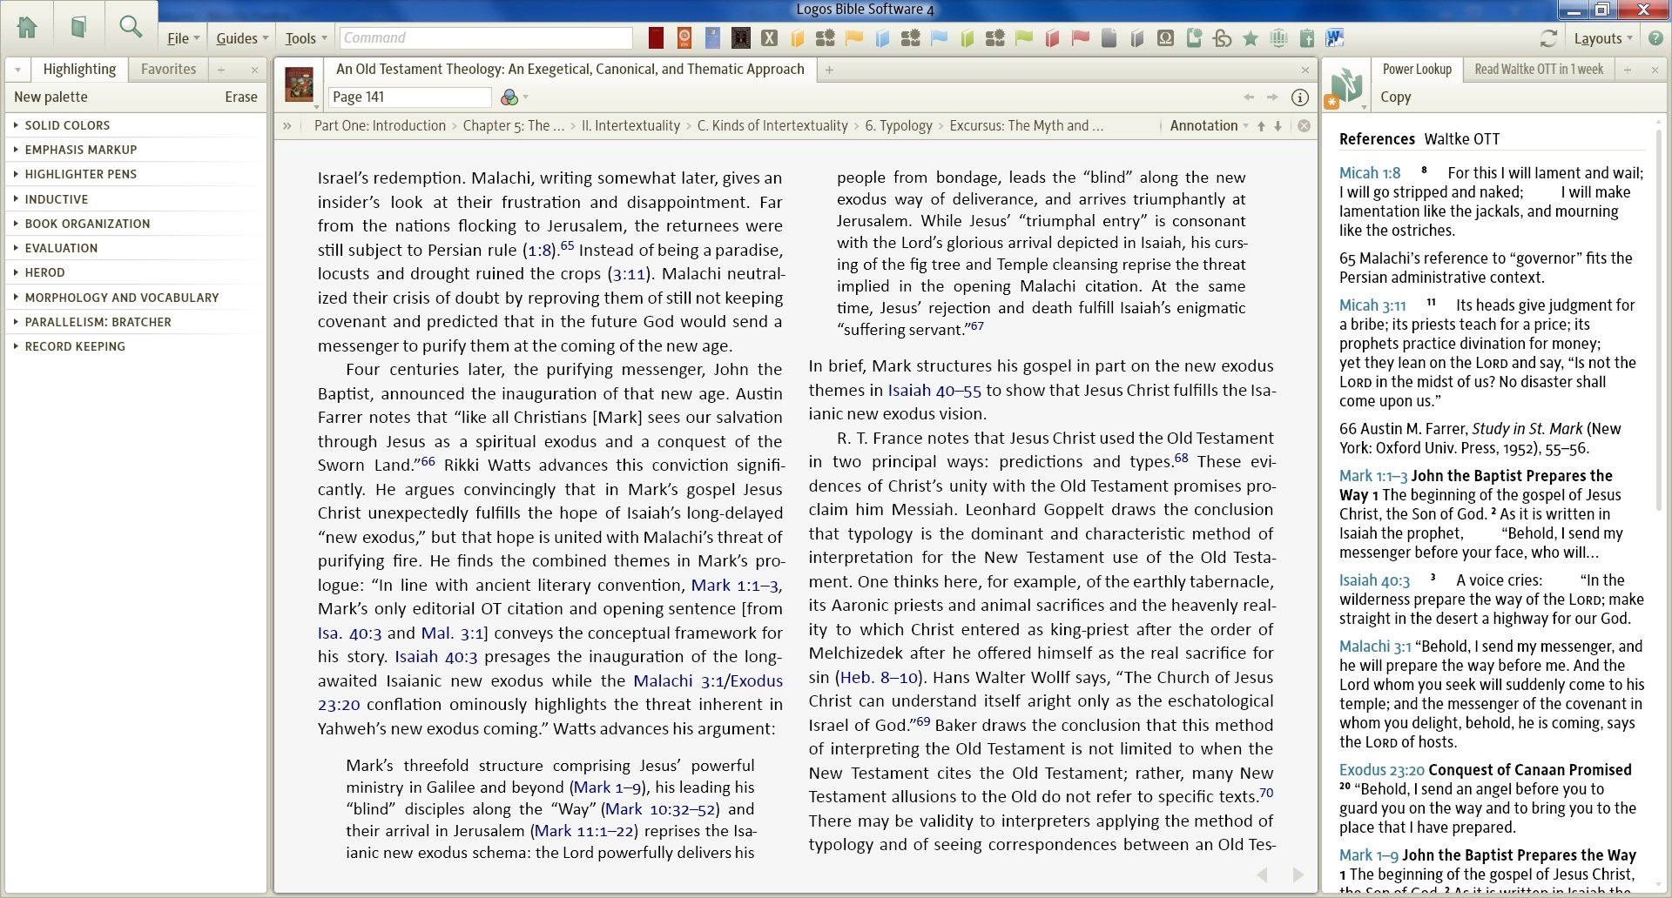Click the red flag shortcut

click(x=1081, y=37)
